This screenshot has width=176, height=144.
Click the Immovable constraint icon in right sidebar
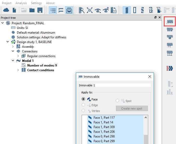[170, 21]
